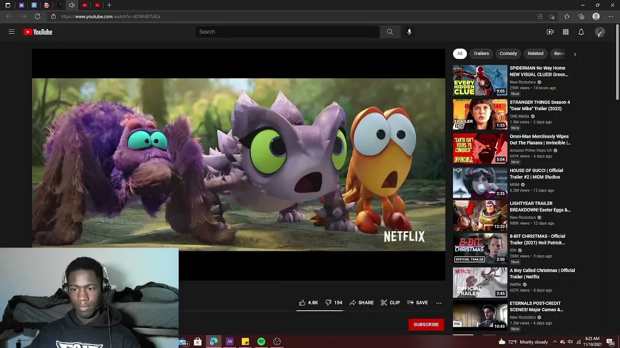620x348 pixels.
Task: Open the YouTube account avatar menu
Action: click(600, 32)
